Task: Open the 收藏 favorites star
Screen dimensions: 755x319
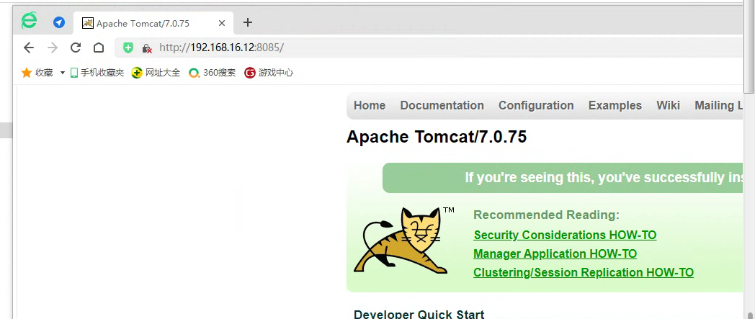Action: point(37,73)
